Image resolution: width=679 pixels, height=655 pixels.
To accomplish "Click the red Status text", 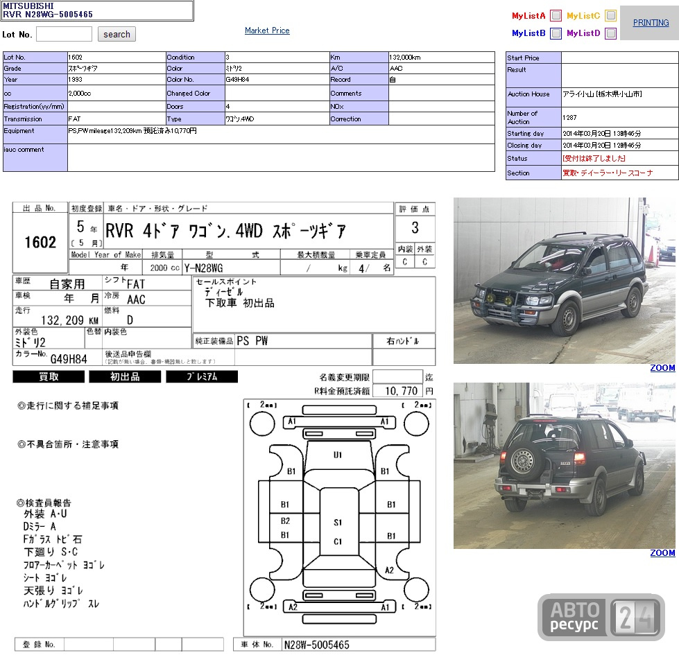I will 594,158.
